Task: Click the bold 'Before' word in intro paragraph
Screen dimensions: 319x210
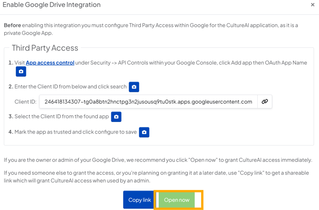Action: (13, 25)
